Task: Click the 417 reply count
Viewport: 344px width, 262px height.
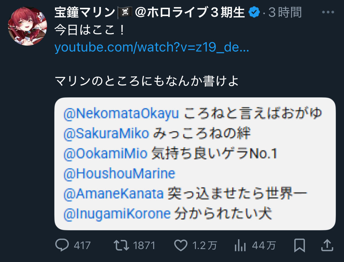Action: coord(82,245)
